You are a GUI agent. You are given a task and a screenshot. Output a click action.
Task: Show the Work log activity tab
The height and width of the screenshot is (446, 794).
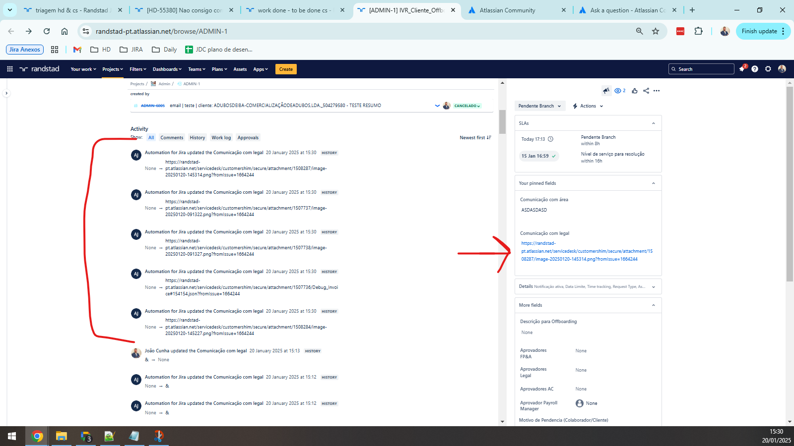coord(221,138)
